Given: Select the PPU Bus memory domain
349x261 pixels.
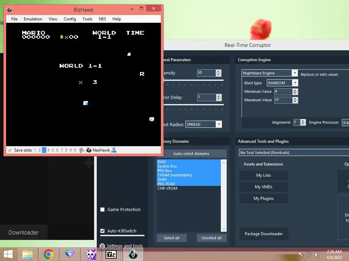Looking at the screenshot, I should coord(189,171).
